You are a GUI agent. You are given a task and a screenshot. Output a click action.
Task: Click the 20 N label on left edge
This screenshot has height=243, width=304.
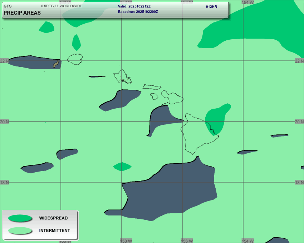tap(4, 121)
